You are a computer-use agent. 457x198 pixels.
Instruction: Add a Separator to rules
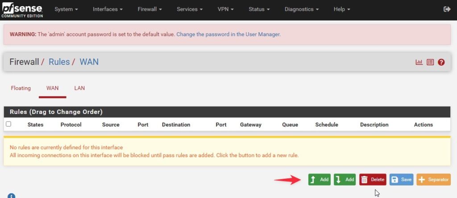[434, 180]
